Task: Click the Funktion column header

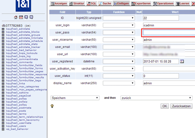Action: click(119, 12)
